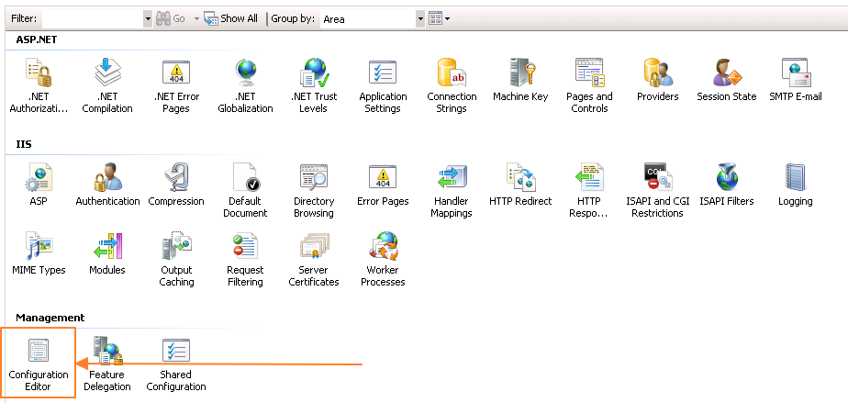Open Shared Configuration feature

pos(176,364)
